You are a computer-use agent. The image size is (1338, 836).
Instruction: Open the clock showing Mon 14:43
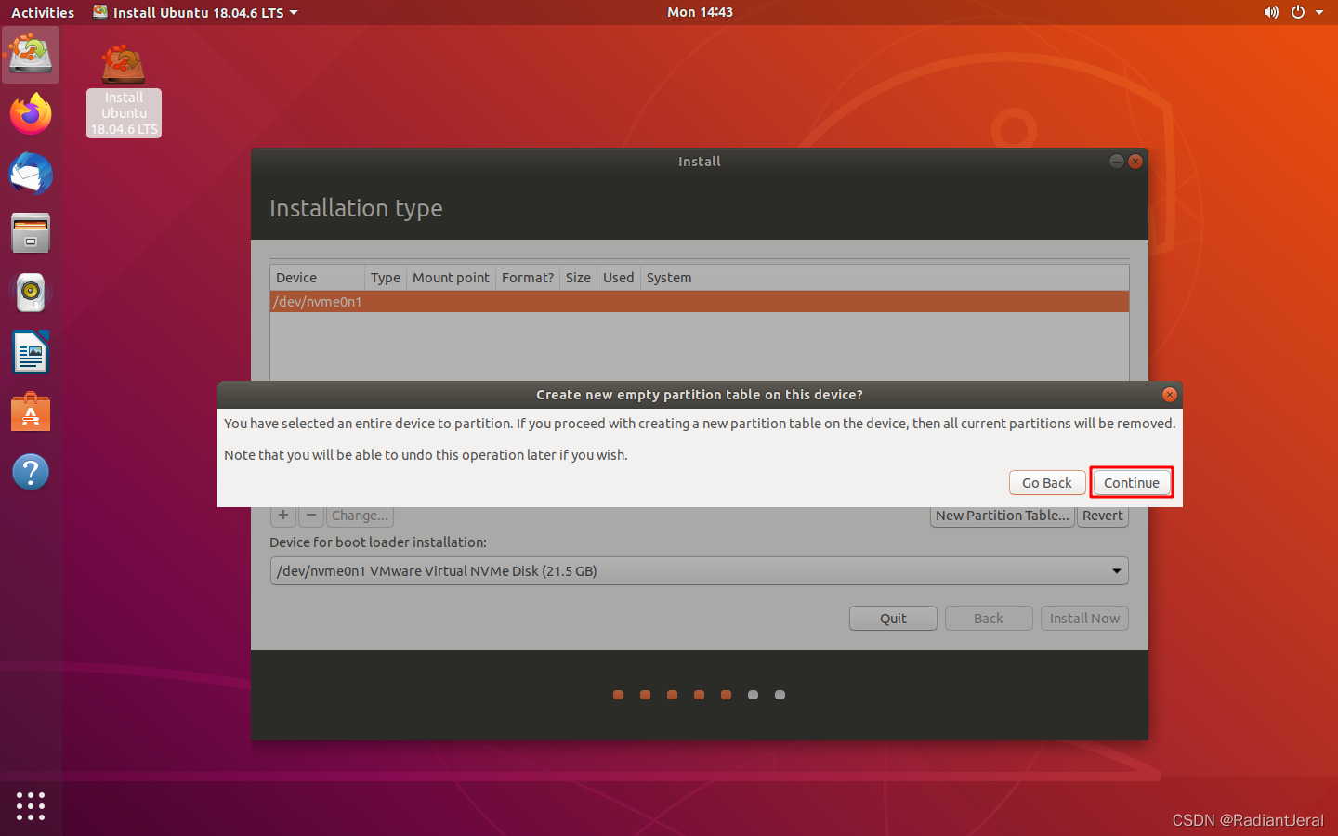click(x=700, y=12)
